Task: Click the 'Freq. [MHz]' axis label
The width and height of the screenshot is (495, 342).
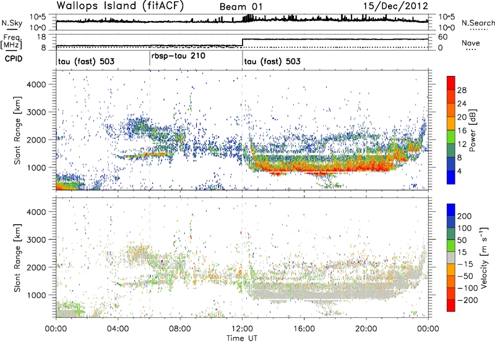Action: [11, 41]
